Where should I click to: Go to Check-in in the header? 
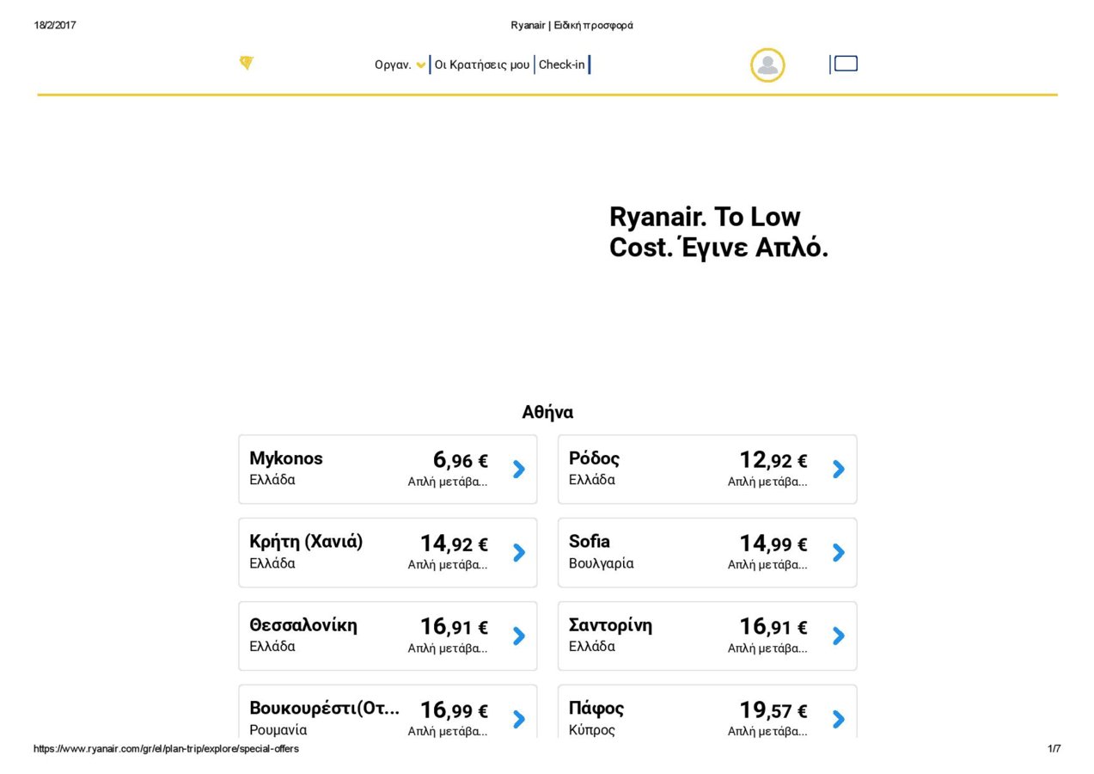pyautogui.click(x=561, y=64)
